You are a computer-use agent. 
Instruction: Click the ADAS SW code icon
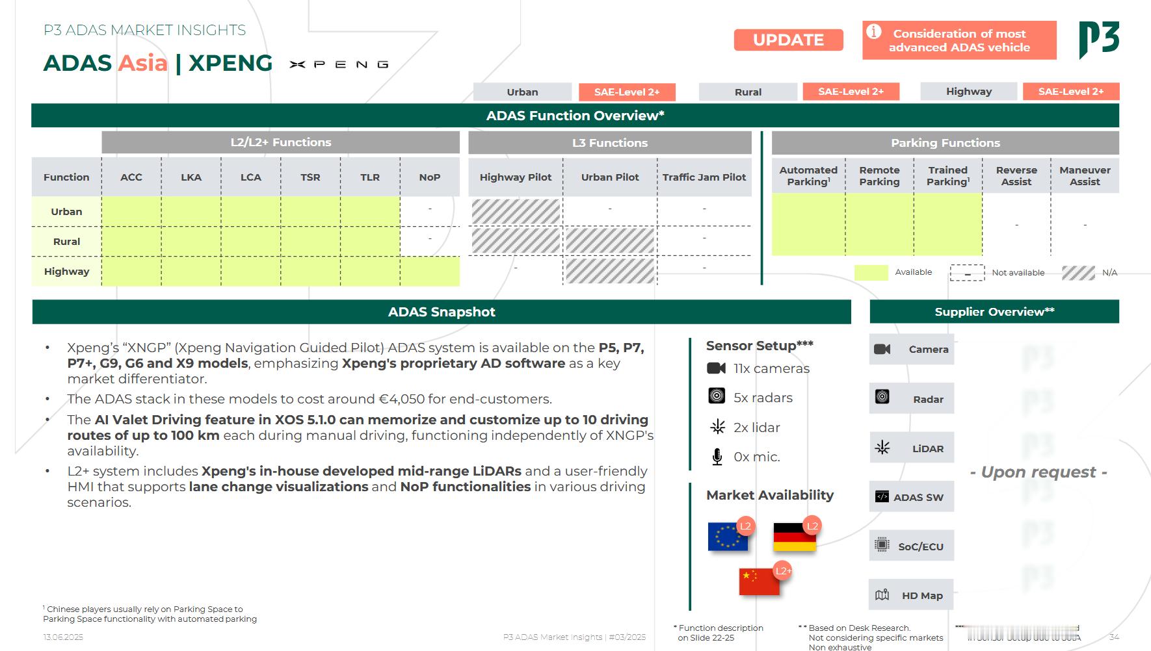point(882,496)
